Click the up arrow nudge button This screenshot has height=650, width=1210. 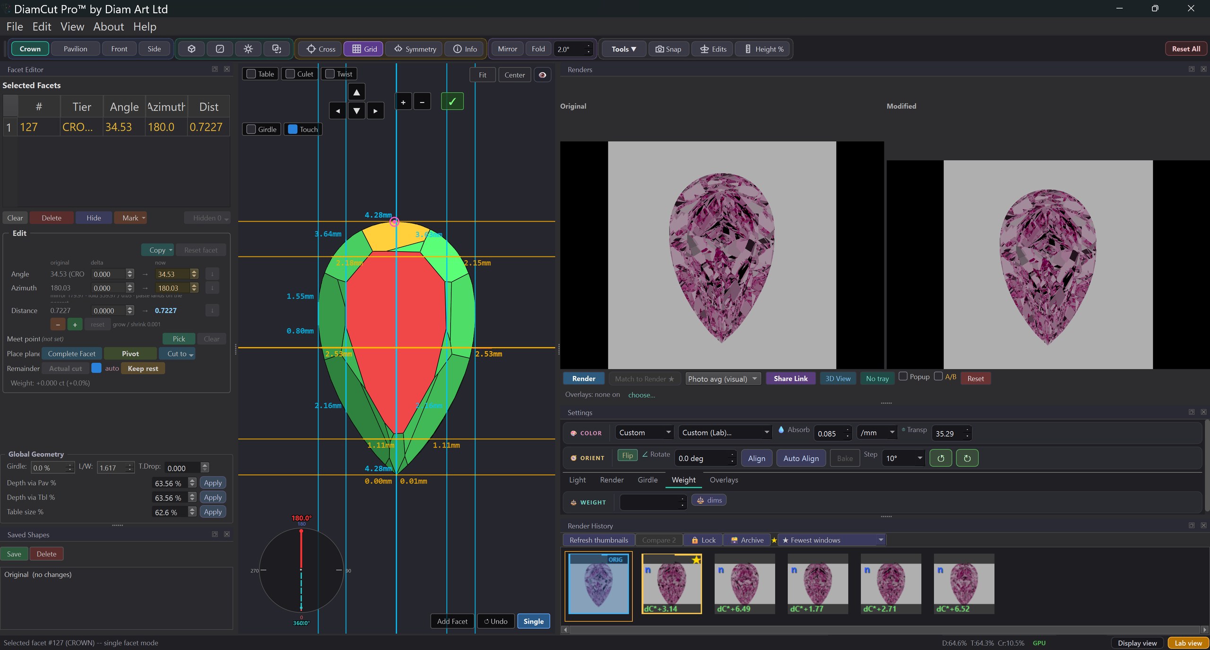pyautogui.click(x=356, y=92)
